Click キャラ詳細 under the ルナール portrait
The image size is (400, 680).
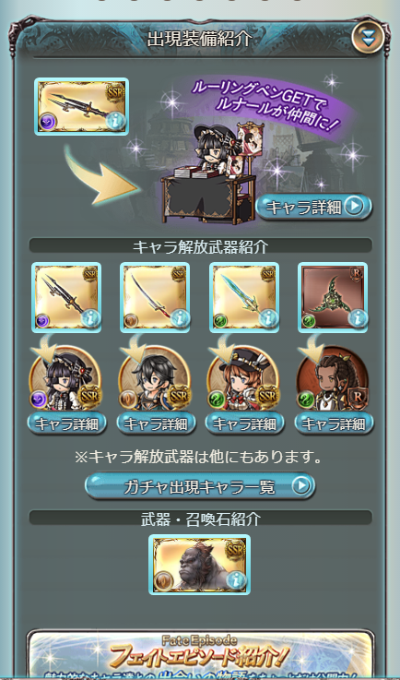66,424
